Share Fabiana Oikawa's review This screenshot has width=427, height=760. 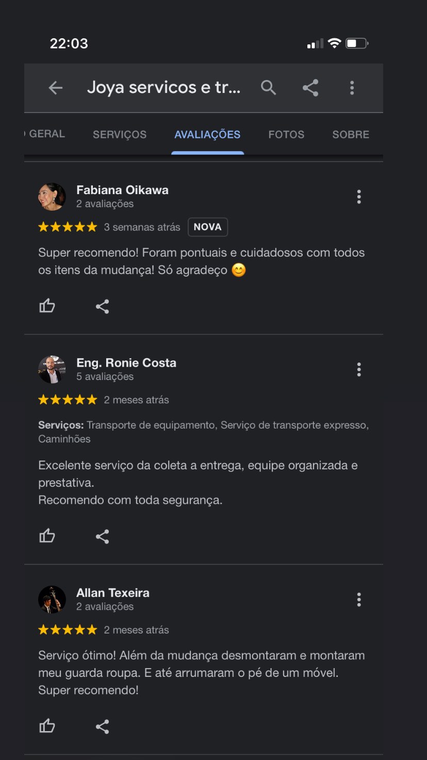tap(102, 306)
